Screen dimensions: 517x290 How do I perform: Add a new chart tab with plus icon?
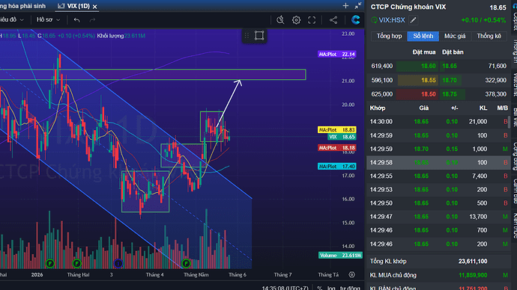pyautogui.click(x=345, y=5)
